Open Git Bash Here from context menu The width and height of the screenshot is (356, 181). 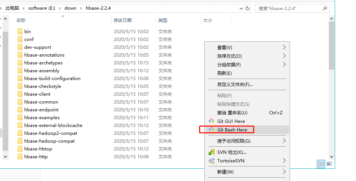[247, 130]
